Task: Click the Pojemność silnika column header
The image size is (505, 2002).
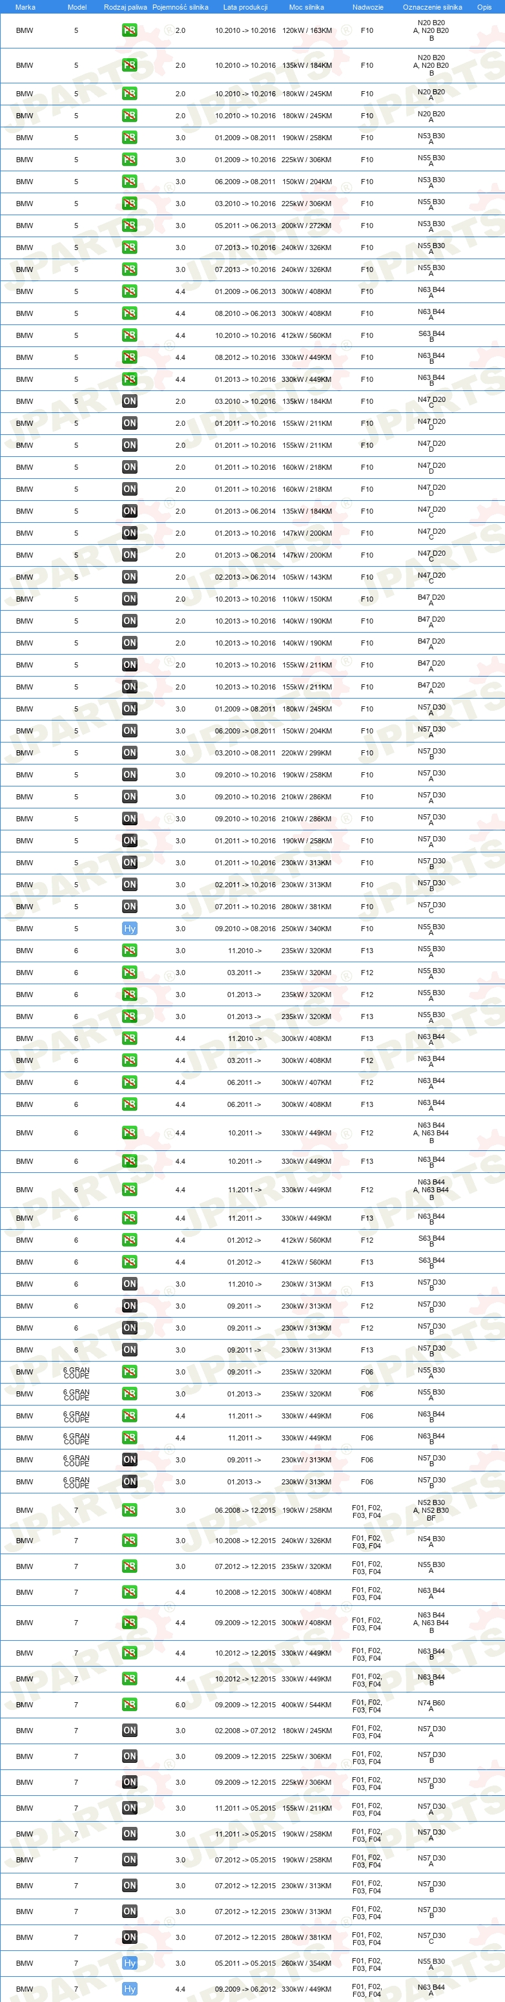Action: [x=180, y=7]
